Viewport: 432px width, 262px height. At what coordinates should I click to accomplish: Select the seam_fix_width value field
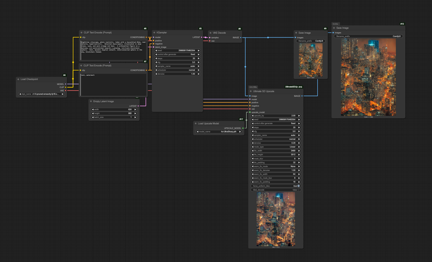coord(276,174)
